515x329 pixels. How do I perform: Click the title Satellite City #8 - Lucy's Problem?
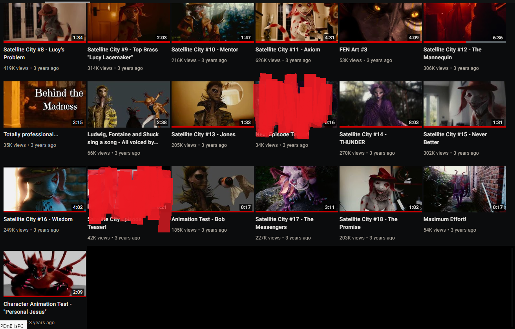point(34,53)
